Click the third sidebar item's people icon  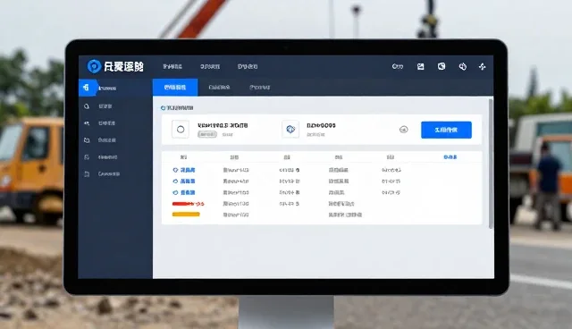pos(87,123)
